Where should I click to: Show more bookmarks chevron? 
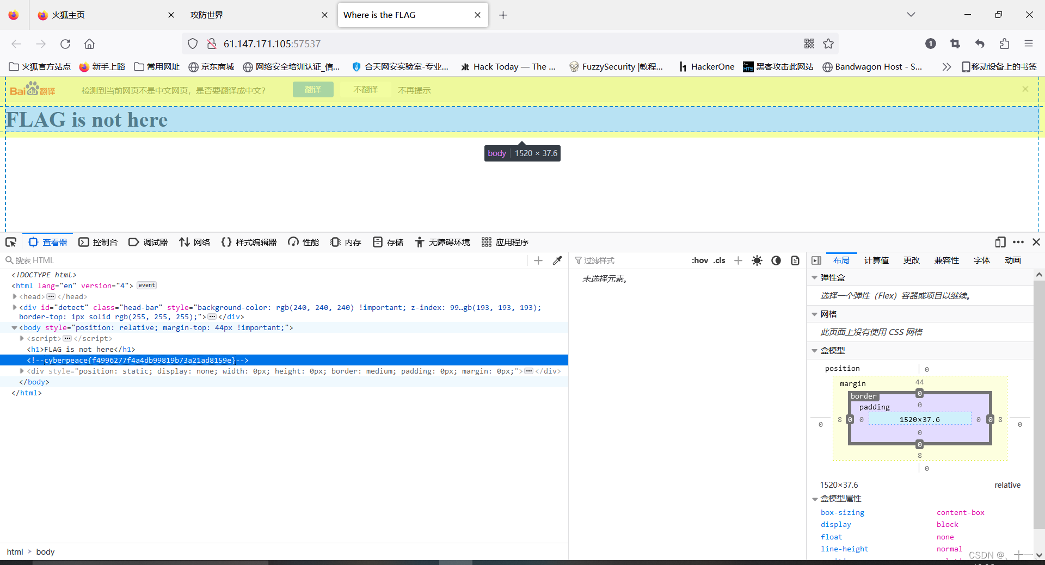point(946,66)
